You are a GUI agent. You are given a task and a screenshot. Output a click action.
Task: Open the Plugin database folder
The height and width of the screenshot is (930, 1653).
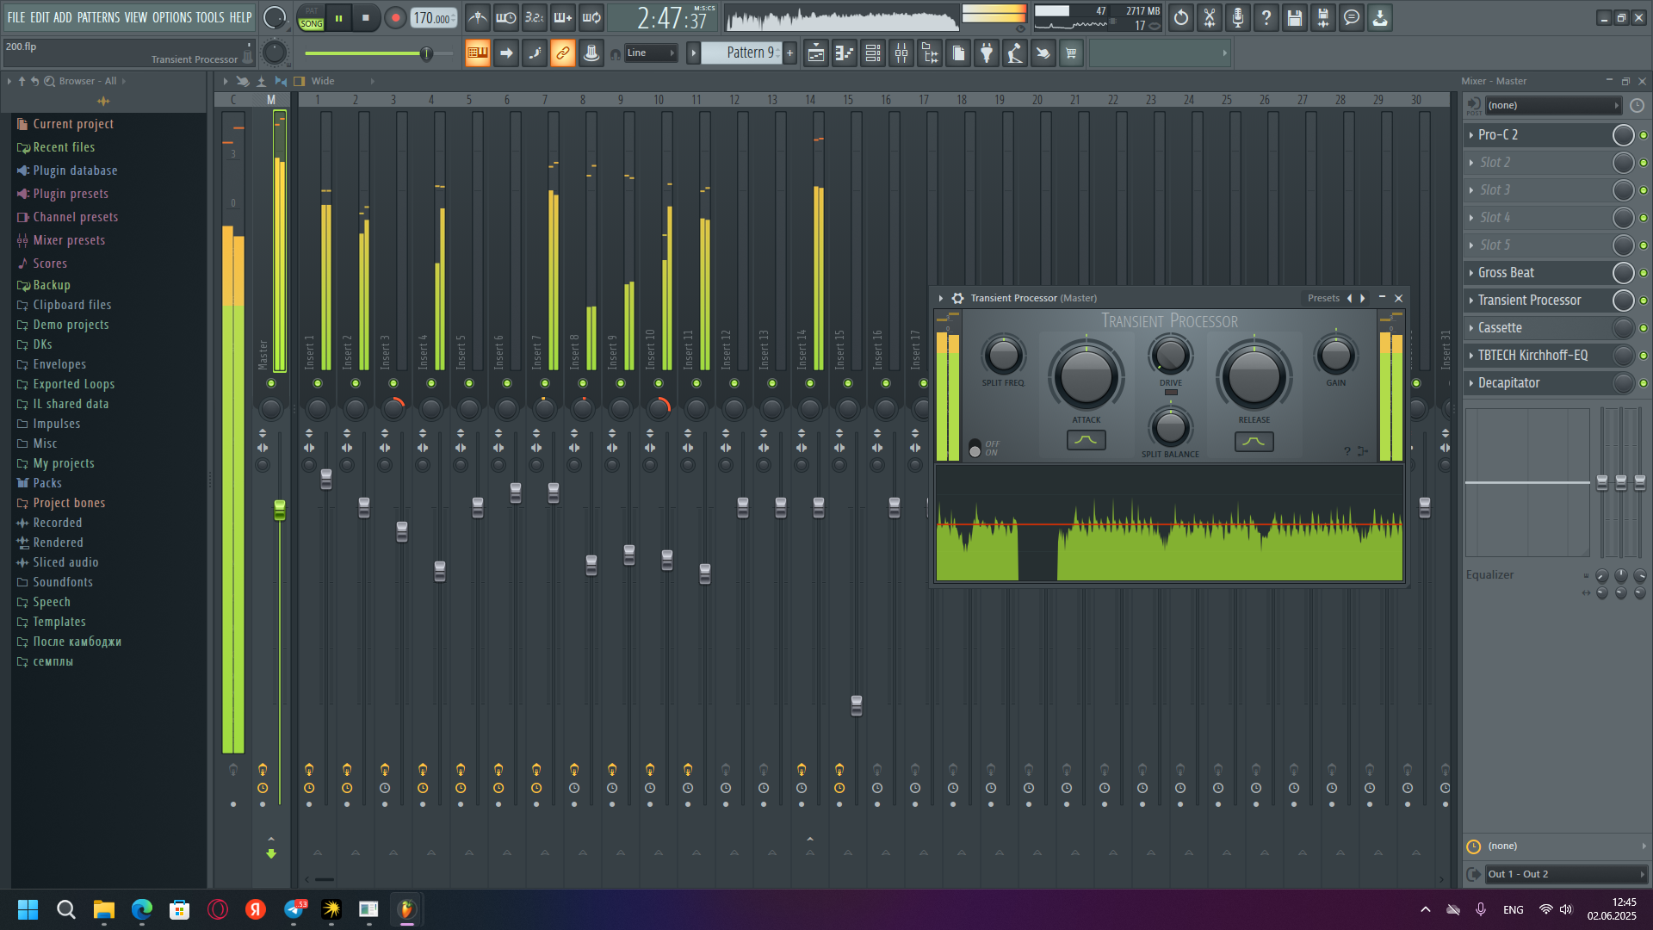pyautogui.click(x=75, y=170)
